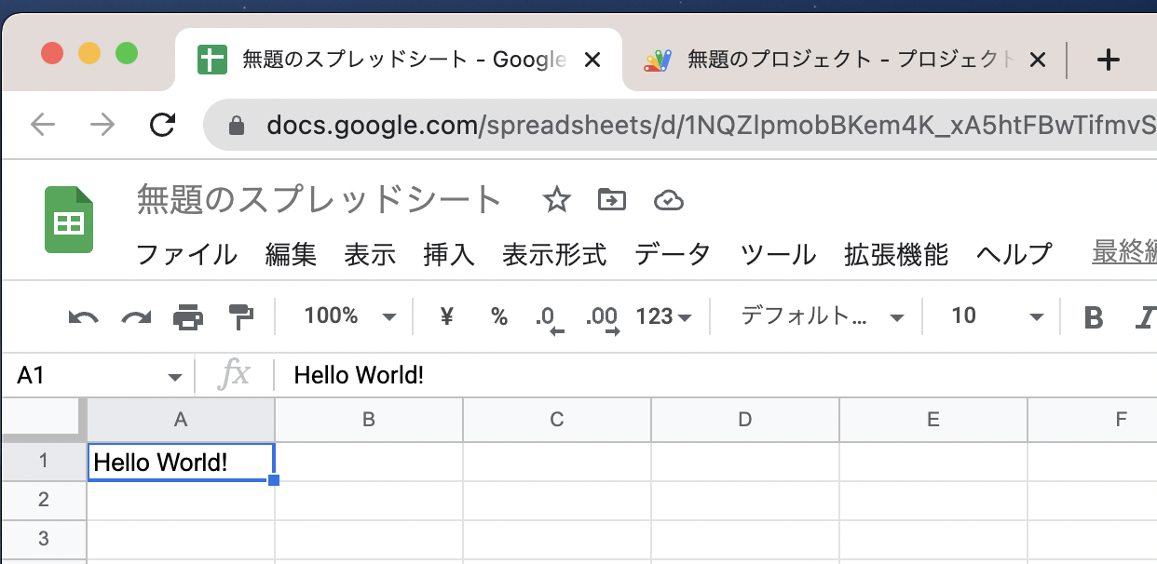Go back in browser history
The image size is (1157, 564).
click(x=43, y=125)
